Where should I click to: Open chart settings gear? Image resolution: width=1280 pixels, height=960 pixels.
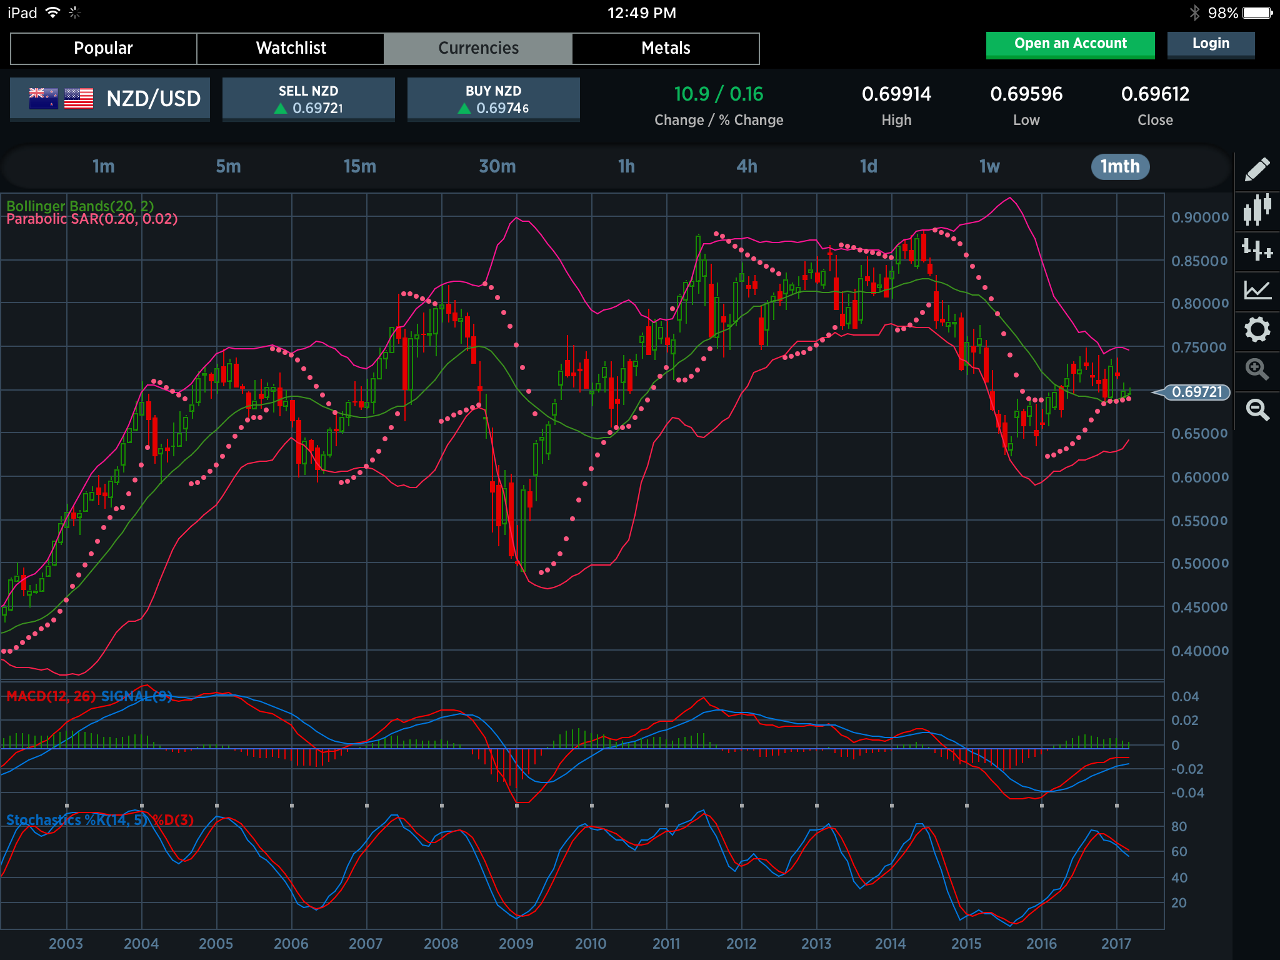1257,329
